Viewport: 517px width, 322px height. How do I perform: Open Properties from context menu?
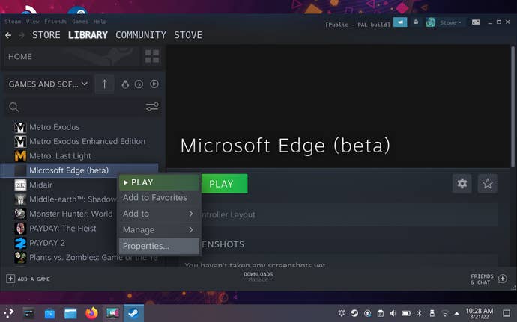[x=160, y=246]
